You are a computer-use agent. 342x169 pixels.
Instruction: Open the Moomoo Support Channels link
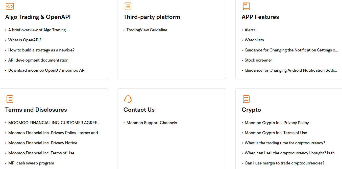pos(152,123)
